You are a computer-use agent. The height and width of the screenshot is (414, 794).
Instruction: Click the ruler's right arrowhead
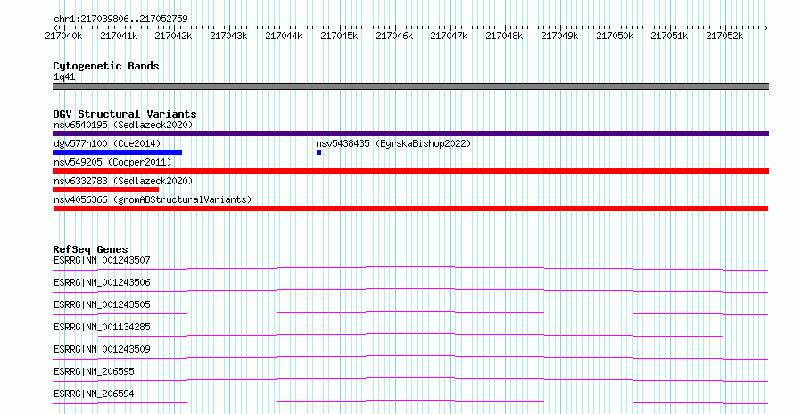click(766, 28)
